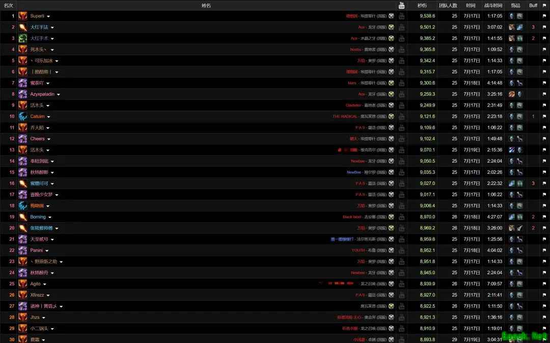
Task: Open player Xfirezz's name link
Action: click(x=37, y=295)
